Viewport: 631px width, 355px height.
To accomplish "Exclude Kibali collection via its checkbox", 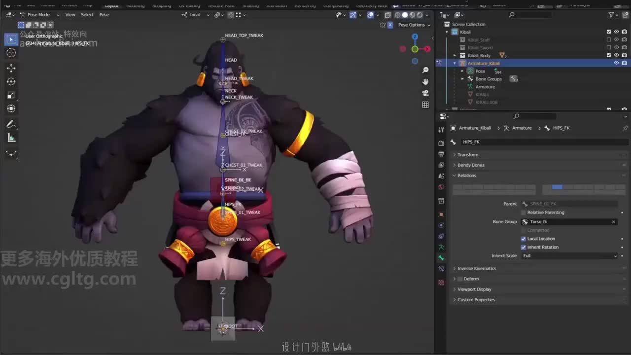I will (x=609, y=32).
